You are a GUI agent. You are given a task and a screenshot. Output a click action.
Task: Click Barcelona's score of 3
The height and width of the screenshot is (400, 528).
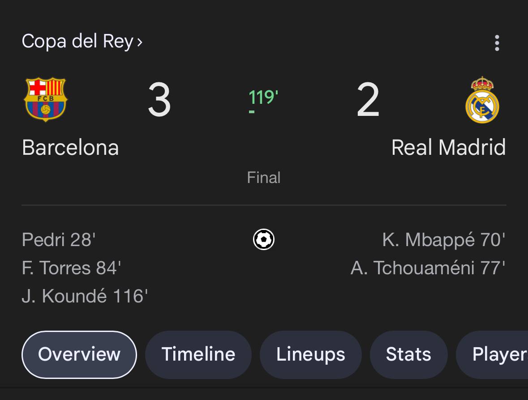coord(159,100)
